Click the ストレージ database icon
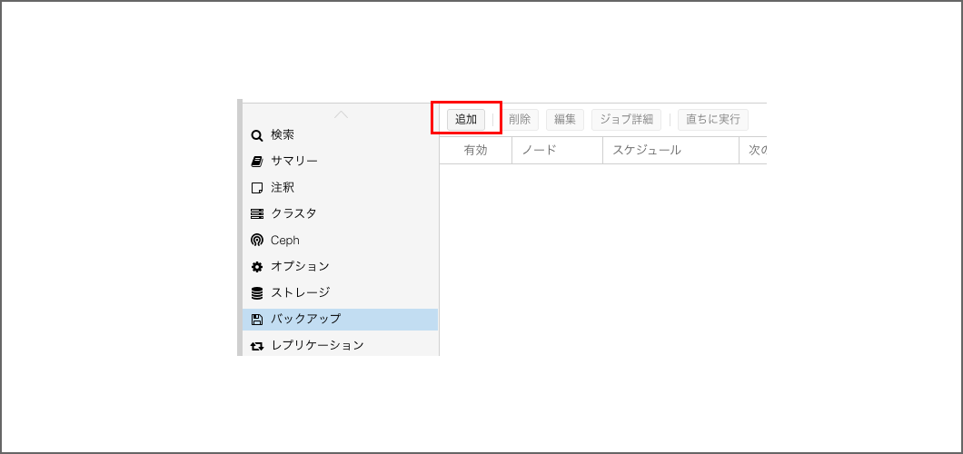Screen dimensions: 963x454 pos(257,293)
